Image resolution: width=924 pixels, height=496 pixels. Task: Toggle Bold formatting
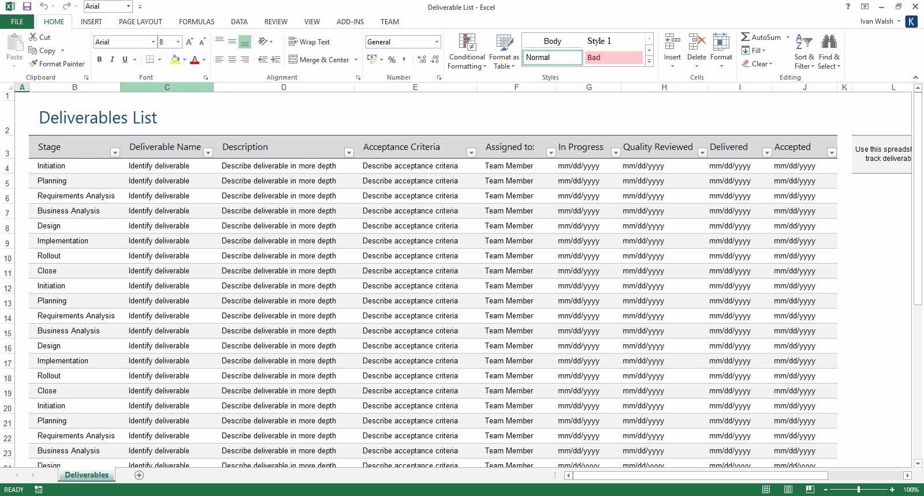pyautogui.click(x=99, y=59)
